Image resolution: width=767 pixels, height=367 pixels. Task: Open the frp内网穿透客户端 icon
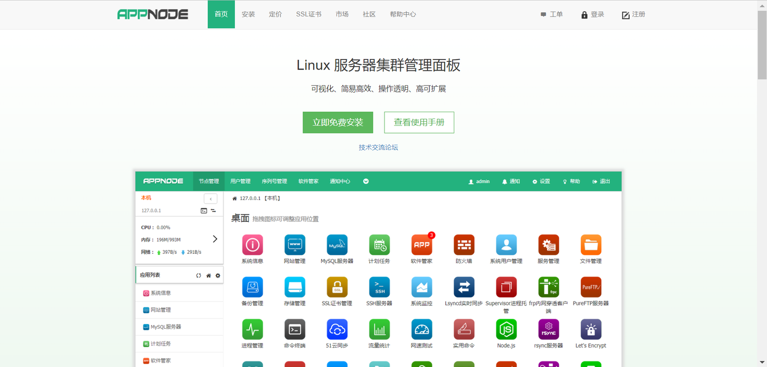click(549, 287)
